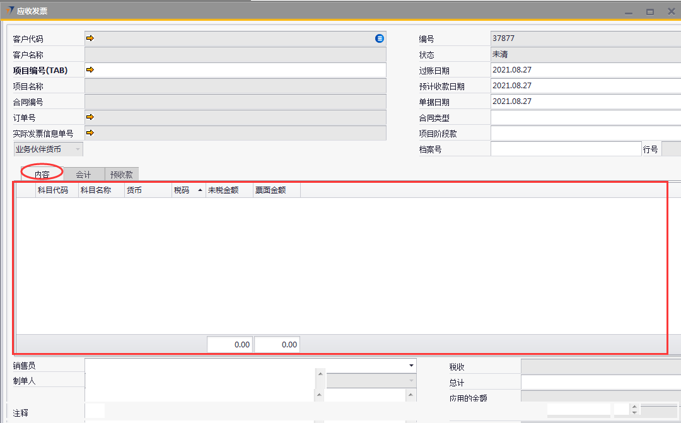Click the 科目代码 column header
The image size is (681, 423).
point(53,190)
